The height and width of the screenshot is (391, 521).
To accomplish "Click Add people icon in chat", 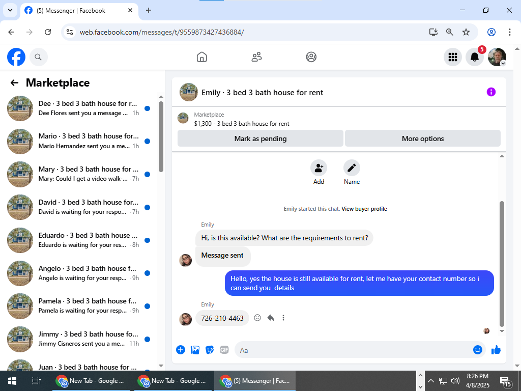I will [319, 168].
